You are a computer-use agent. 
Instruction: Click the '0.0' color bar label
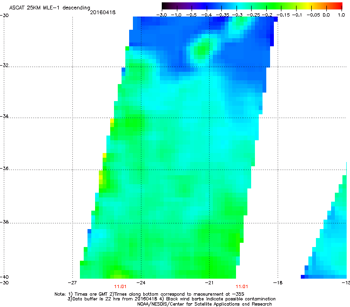click(326, 15)
